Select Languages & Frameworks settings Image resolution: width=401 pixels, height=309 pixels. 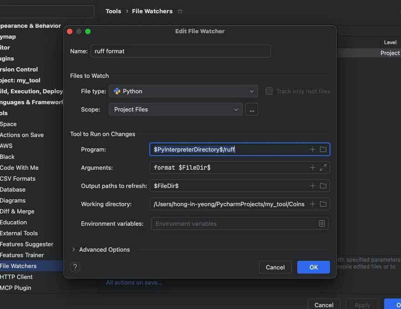tap(31, 102)
